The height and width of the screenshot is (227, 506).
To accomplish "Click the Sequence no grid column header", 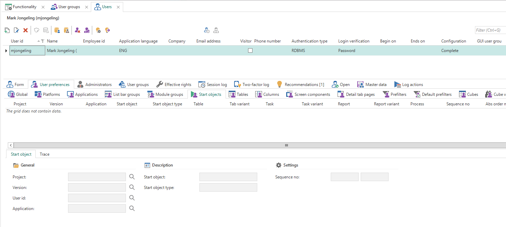I will (458, 104).
